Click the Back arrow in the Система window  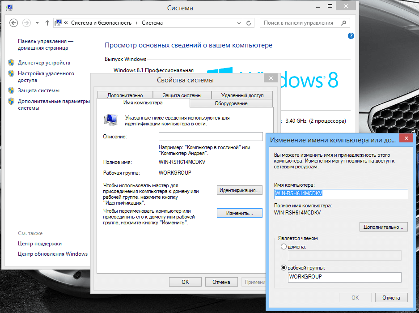(13, 23)
